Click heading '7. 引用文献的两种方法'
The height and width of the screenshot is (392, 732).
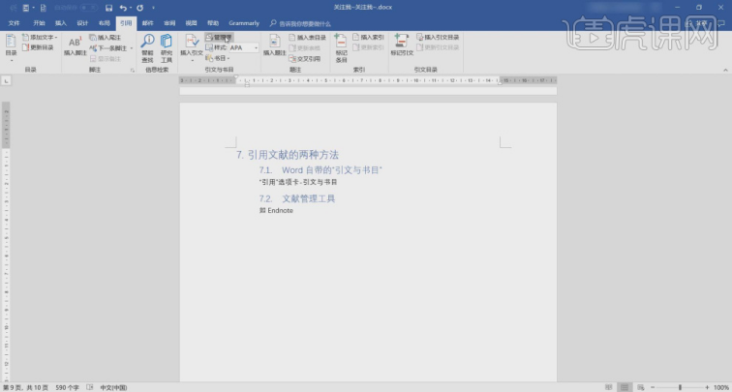[288, 155]
